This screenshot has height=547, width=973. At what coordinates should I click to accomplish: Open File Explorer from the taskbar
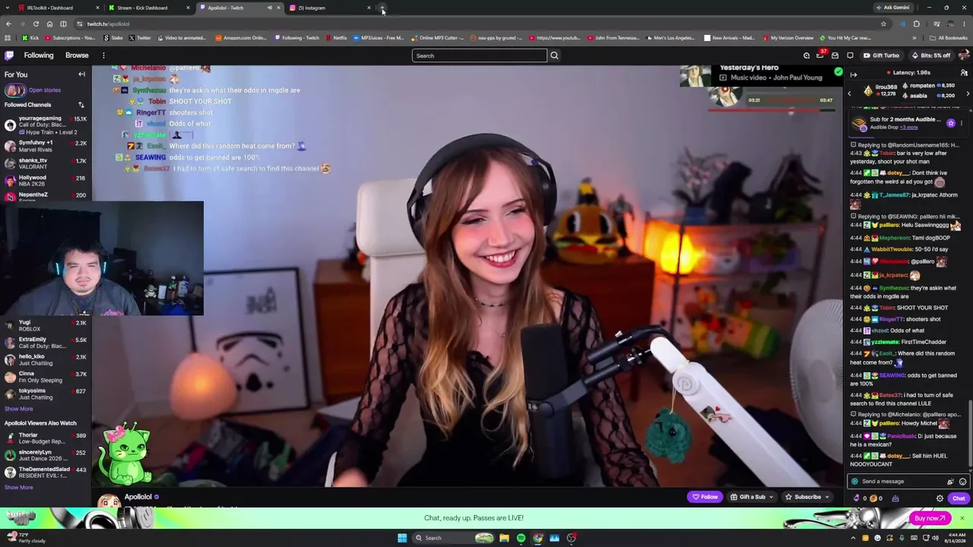504,538
